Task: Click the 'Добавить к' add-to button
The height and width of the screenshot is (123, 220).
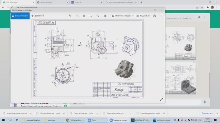Action: click(x=37, y=16)
